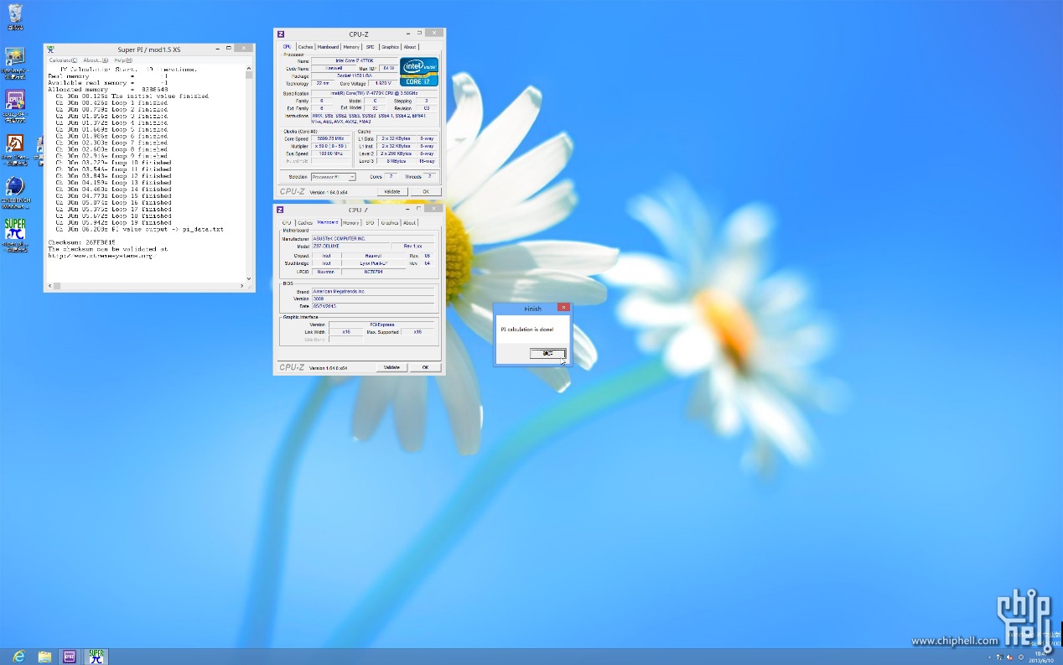Click OK in the lower CPU-Z window

pyautogui.click(x=425, y=367)
